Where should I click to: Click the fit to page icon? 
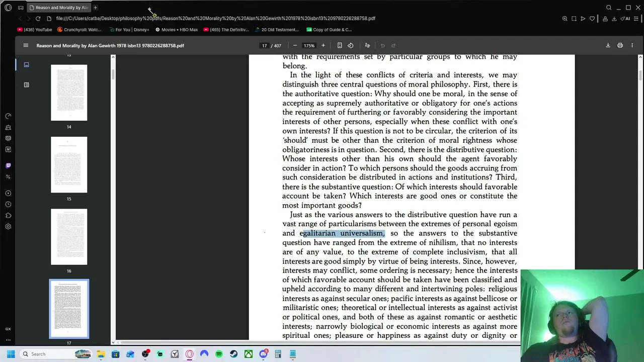340,45
